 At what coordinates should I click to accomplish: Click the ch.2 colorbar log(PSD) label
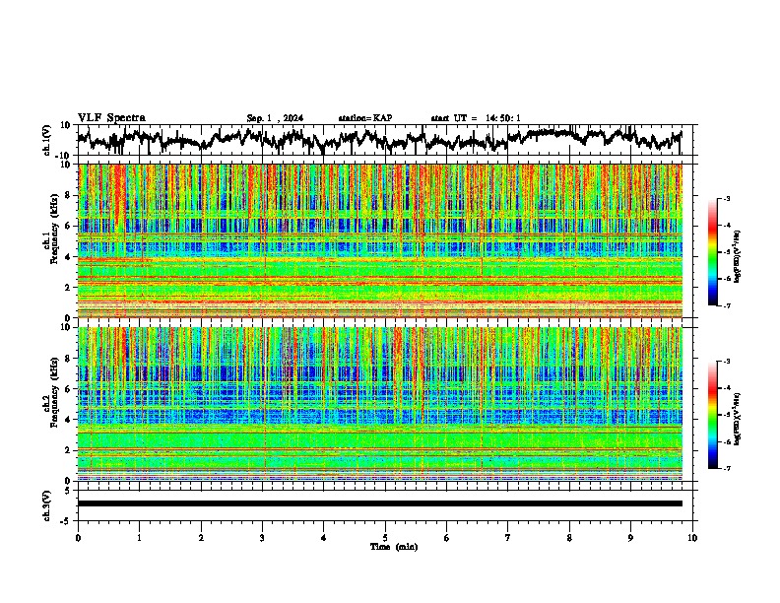(x=737, y=419)
